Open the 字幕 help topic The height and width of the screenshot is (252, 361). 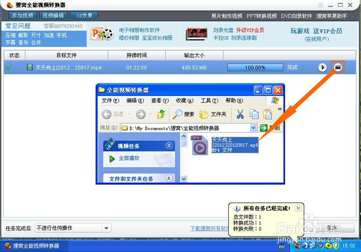[x=11, y=42]
